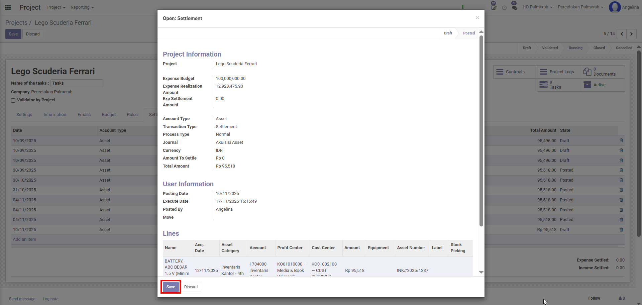Expand the Project dropdown menu
642x305 pixels.
click(x=56, y=7)
